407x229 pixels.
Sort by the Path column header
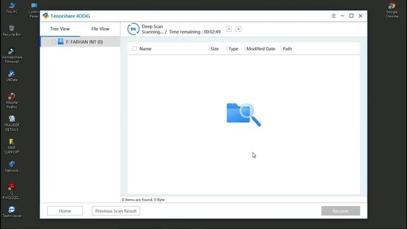tap(287, 49)
